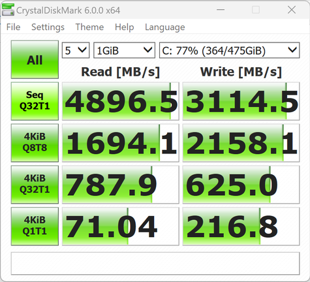Open the Settings menu
This screenshot has width=310, height=282.
click(48, 27)
